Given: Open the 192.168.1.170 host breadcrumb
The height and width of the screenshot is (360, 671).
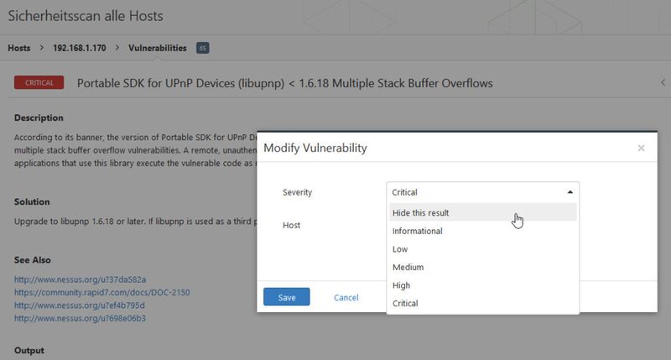Looking at the screenshot, I should [x=79, y=48].
